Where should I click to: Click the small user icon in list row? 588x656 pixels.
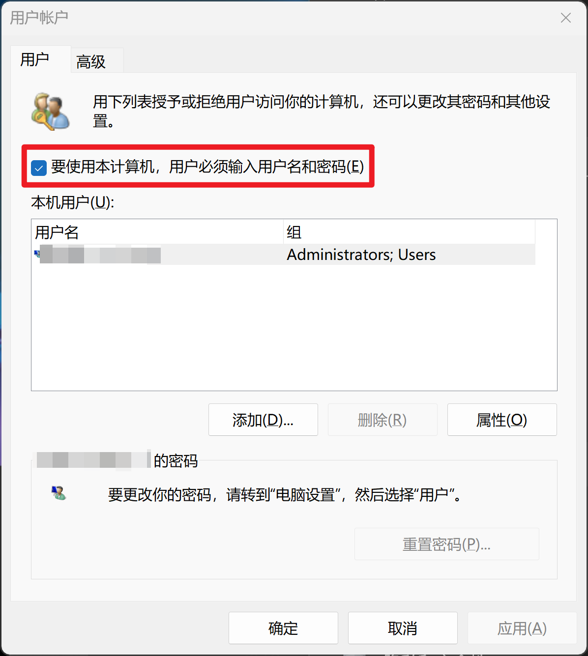point(37,255)
